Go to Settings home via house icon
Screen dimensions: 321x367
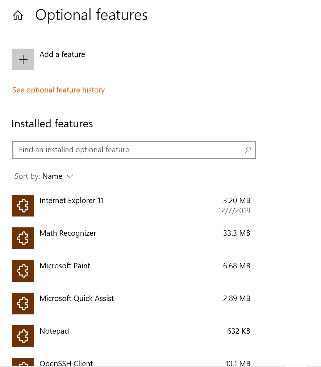(x=18, y=16)
